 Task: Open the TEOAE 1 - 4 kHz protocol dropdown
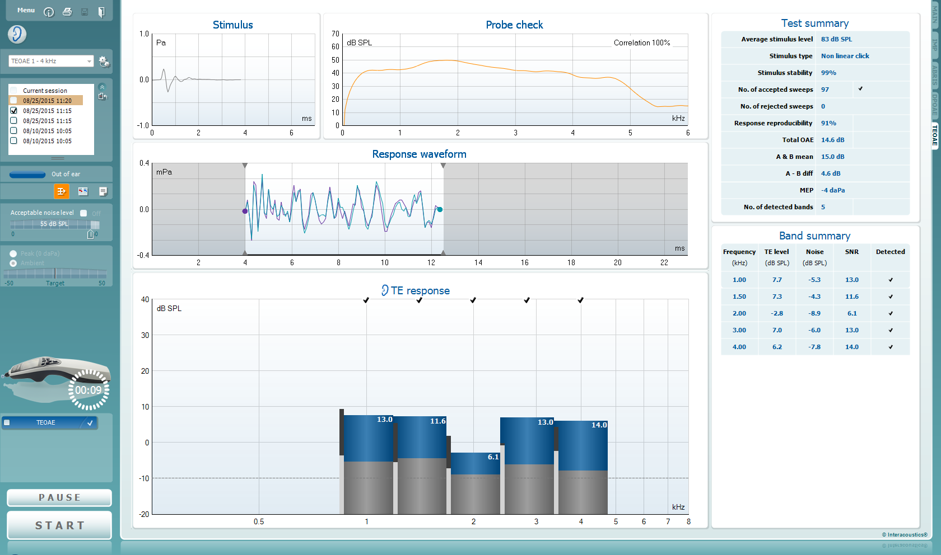point(51,61)
